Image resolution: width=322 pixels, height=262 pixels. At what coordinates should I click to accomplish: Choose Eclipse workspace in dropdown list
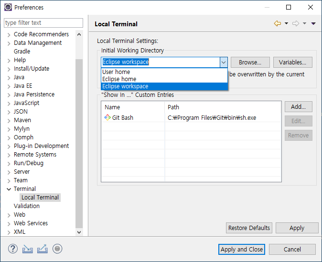[x=164, y=86]
